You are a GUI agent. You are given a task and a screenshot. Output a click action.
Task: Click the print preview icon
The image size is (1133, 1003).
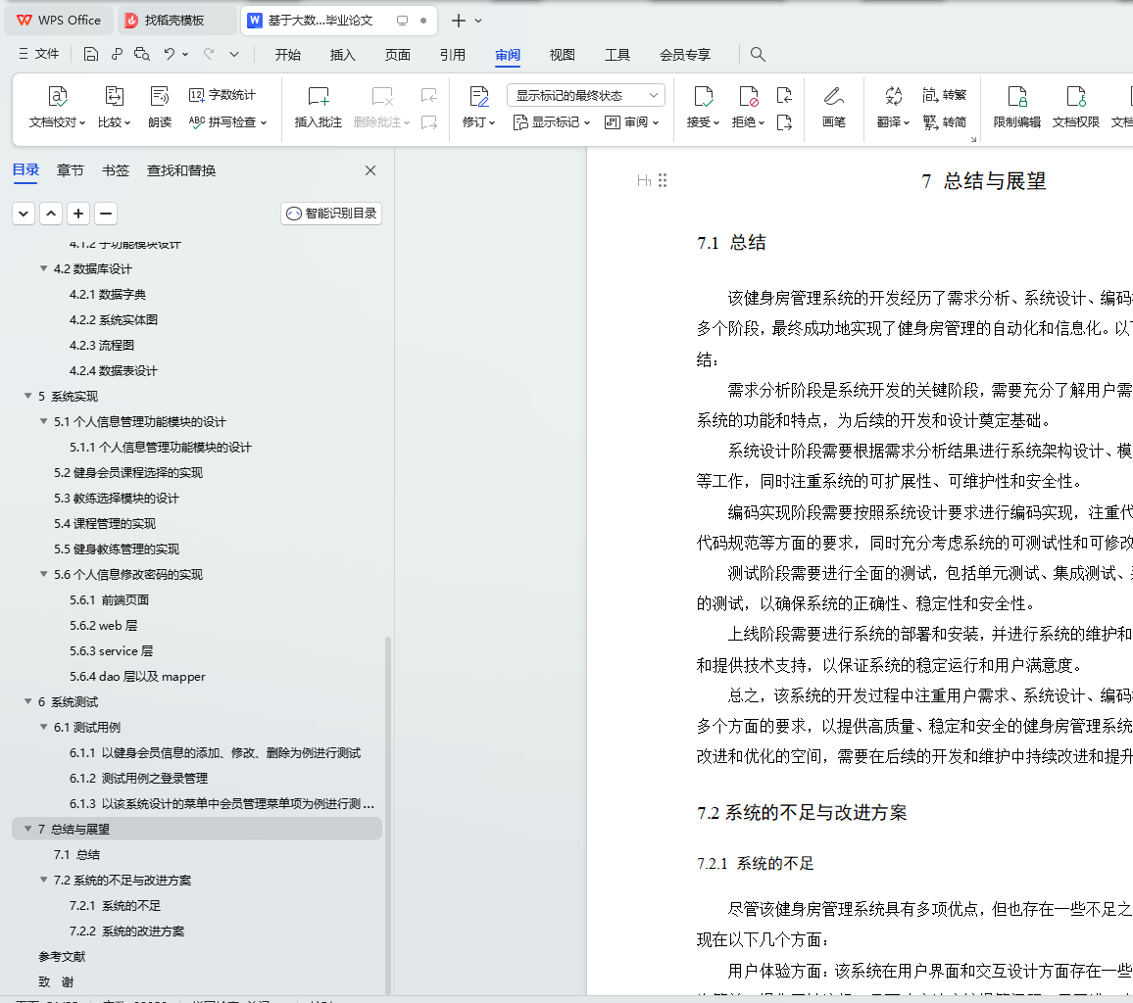click(141, 54)
